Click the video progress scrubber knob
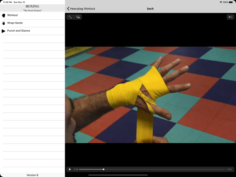236x177 pixels. pyautogui.click(x=103, y=169)
